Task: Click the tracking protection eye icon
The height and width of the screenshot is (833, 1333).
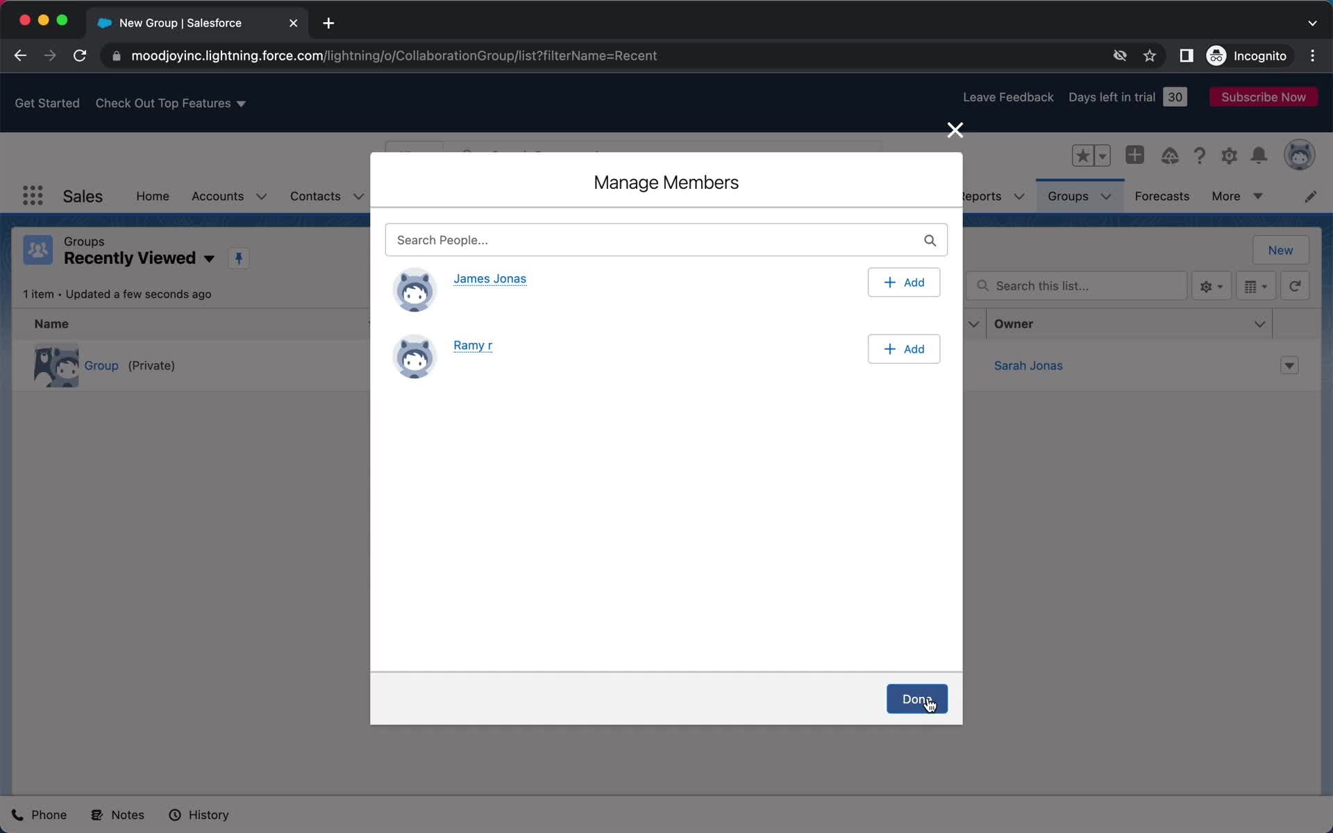Action: [1119, 56]
